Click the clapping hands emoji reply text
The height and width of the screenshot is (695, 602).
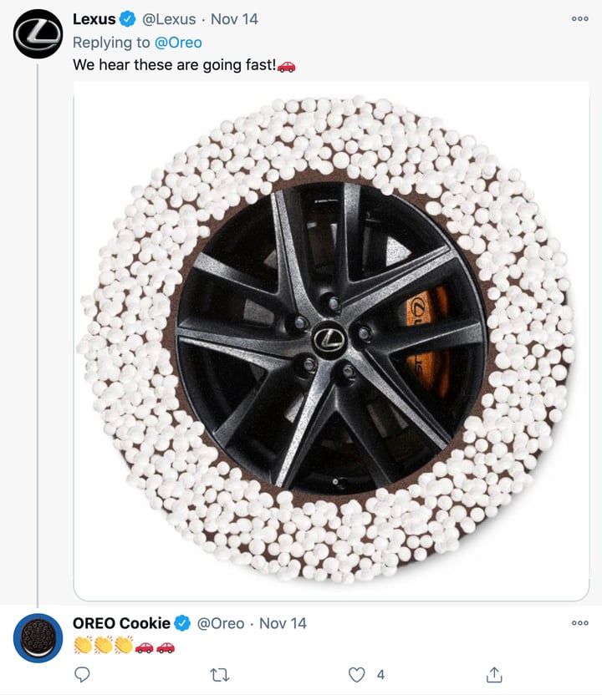[103, 646]
